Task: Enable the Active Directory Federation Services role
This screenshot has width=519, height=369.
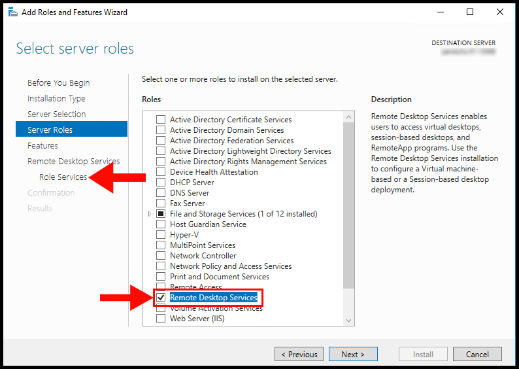Action: point(161,141)
